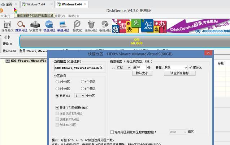Click the 清空所有卷标 button
This screenshot has height=145, width=230.
tap(179, 73)
